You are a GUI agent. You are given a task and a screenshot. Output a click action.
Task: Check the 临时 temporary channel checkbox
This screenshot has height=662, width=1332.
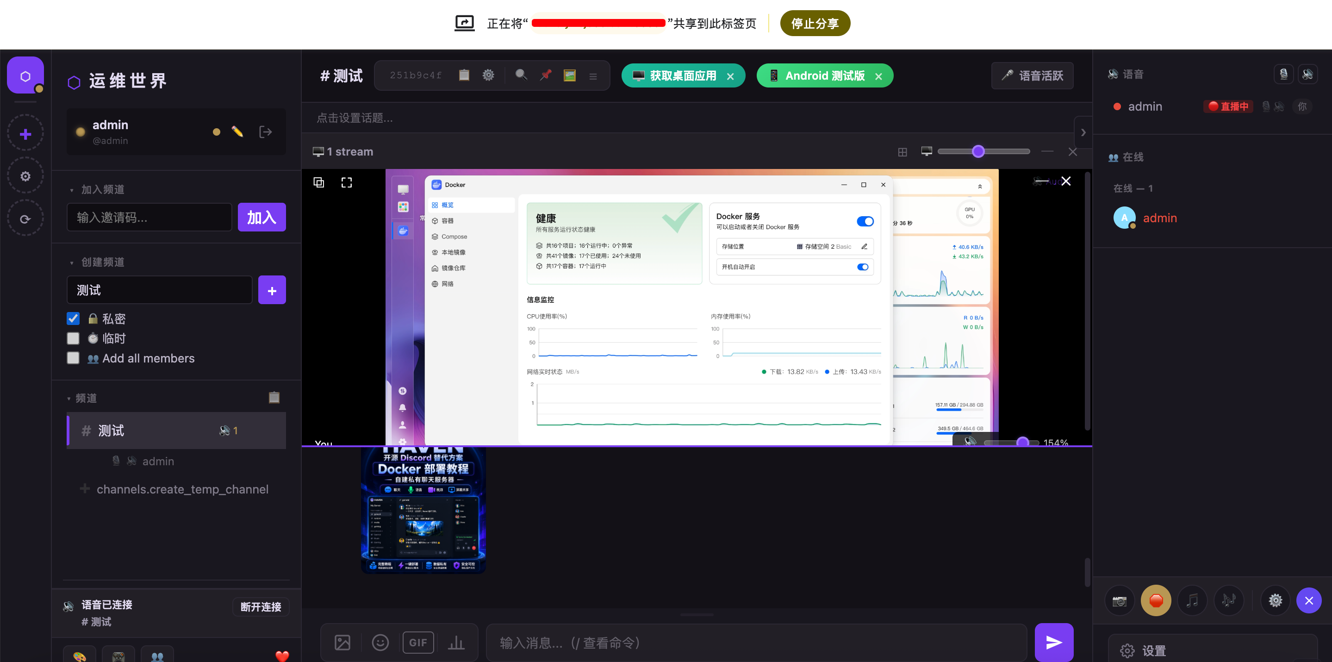coord(73,338)
